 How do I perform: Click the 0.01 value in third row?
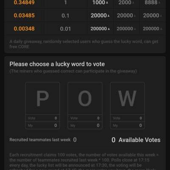[x=65, y=29]
